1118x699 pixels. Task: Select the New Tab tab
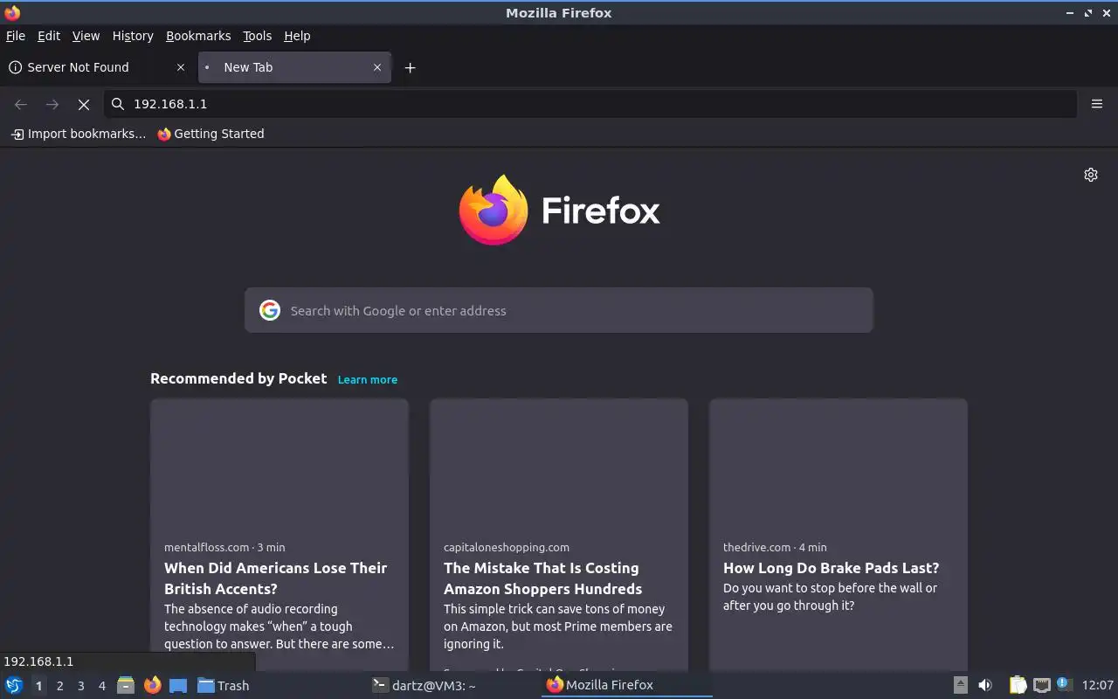click(294, 67)
